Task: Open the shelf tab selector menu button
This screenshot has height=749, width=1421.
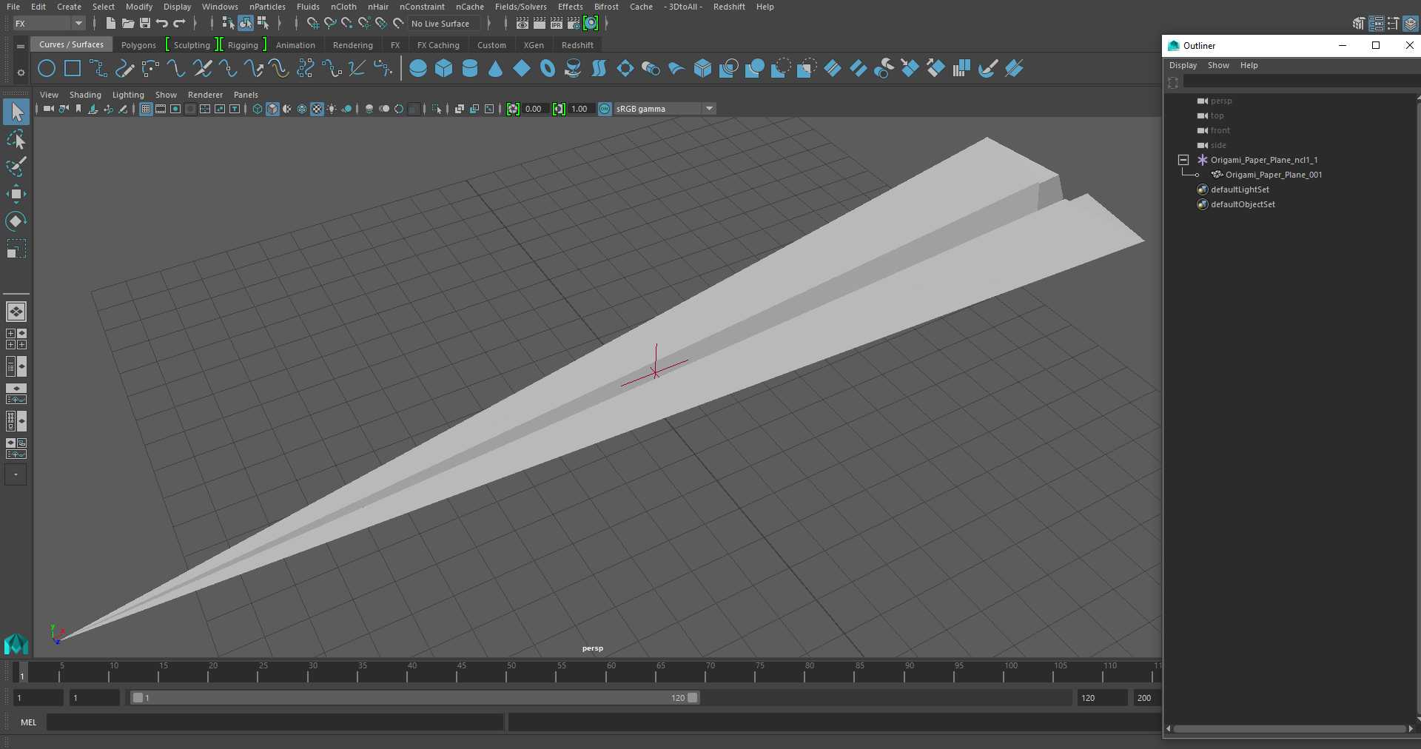Action: coord(21,46)
